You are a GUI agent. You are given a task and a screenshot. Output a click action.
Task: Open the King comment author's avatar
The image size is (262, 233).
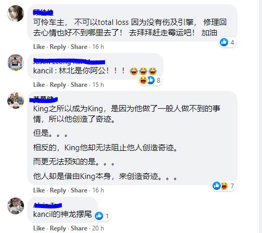point(16,100)
